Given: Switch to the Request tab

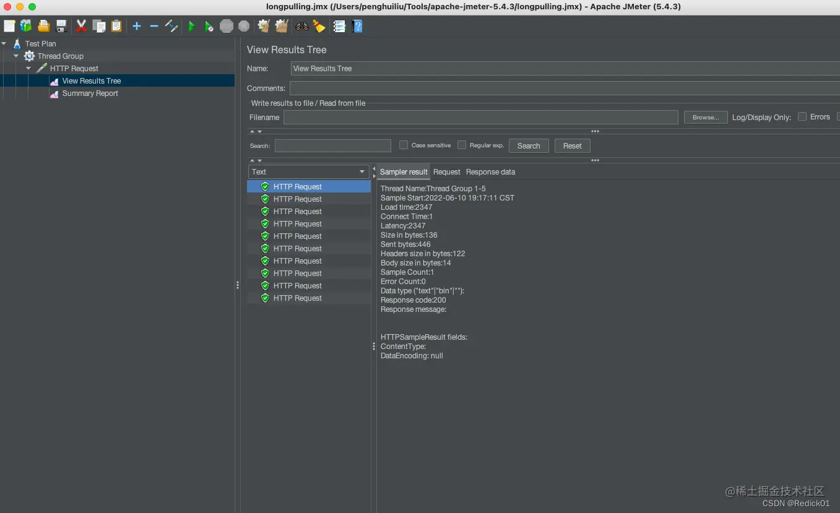Looking at the screenshot, I should [x=447, y=172].
